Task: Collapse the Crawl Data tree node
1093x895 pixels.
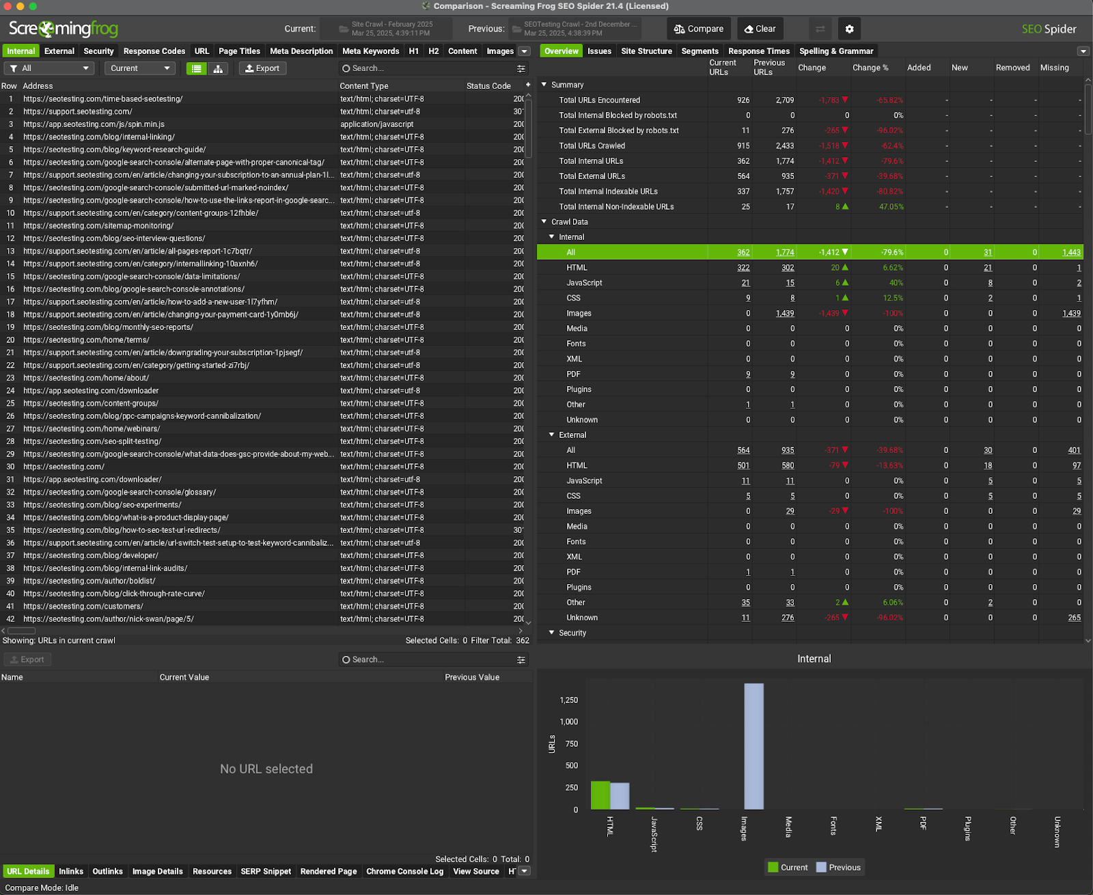Action: 544,221
